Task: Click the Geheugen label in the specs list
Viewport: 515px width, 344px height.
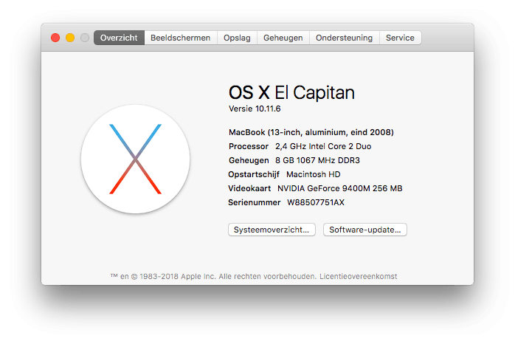Action: [249, 160]
